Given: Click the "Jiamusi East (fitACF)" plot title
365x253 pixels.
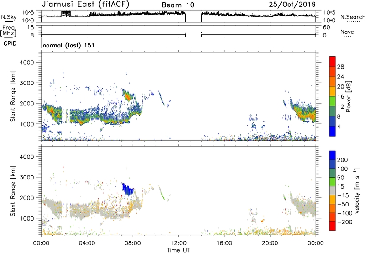Looking at the screenshot, I should 85,4.
